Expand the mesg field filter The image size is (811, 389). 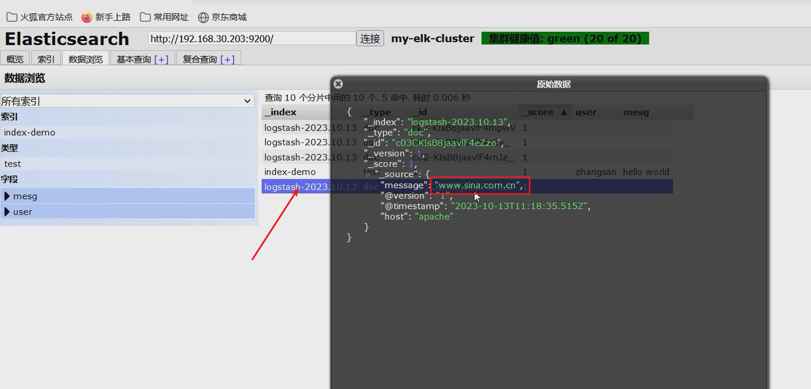pyautogui.click(x=127, y=196)
